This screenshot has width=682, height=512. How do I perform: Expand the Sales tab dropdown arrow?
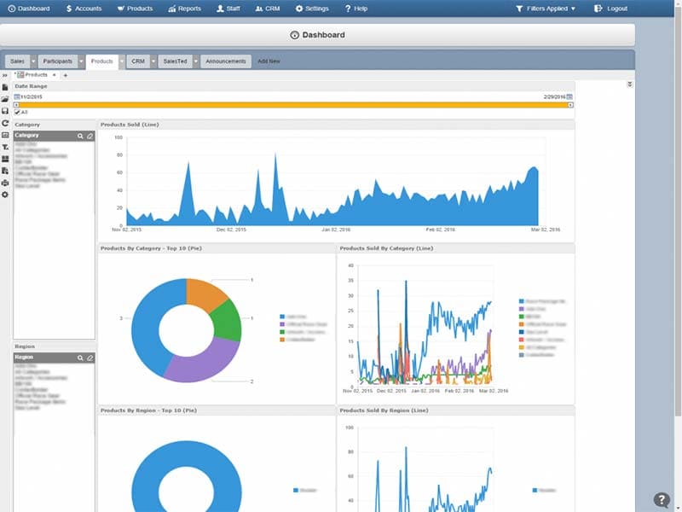[x=33, y=61]
